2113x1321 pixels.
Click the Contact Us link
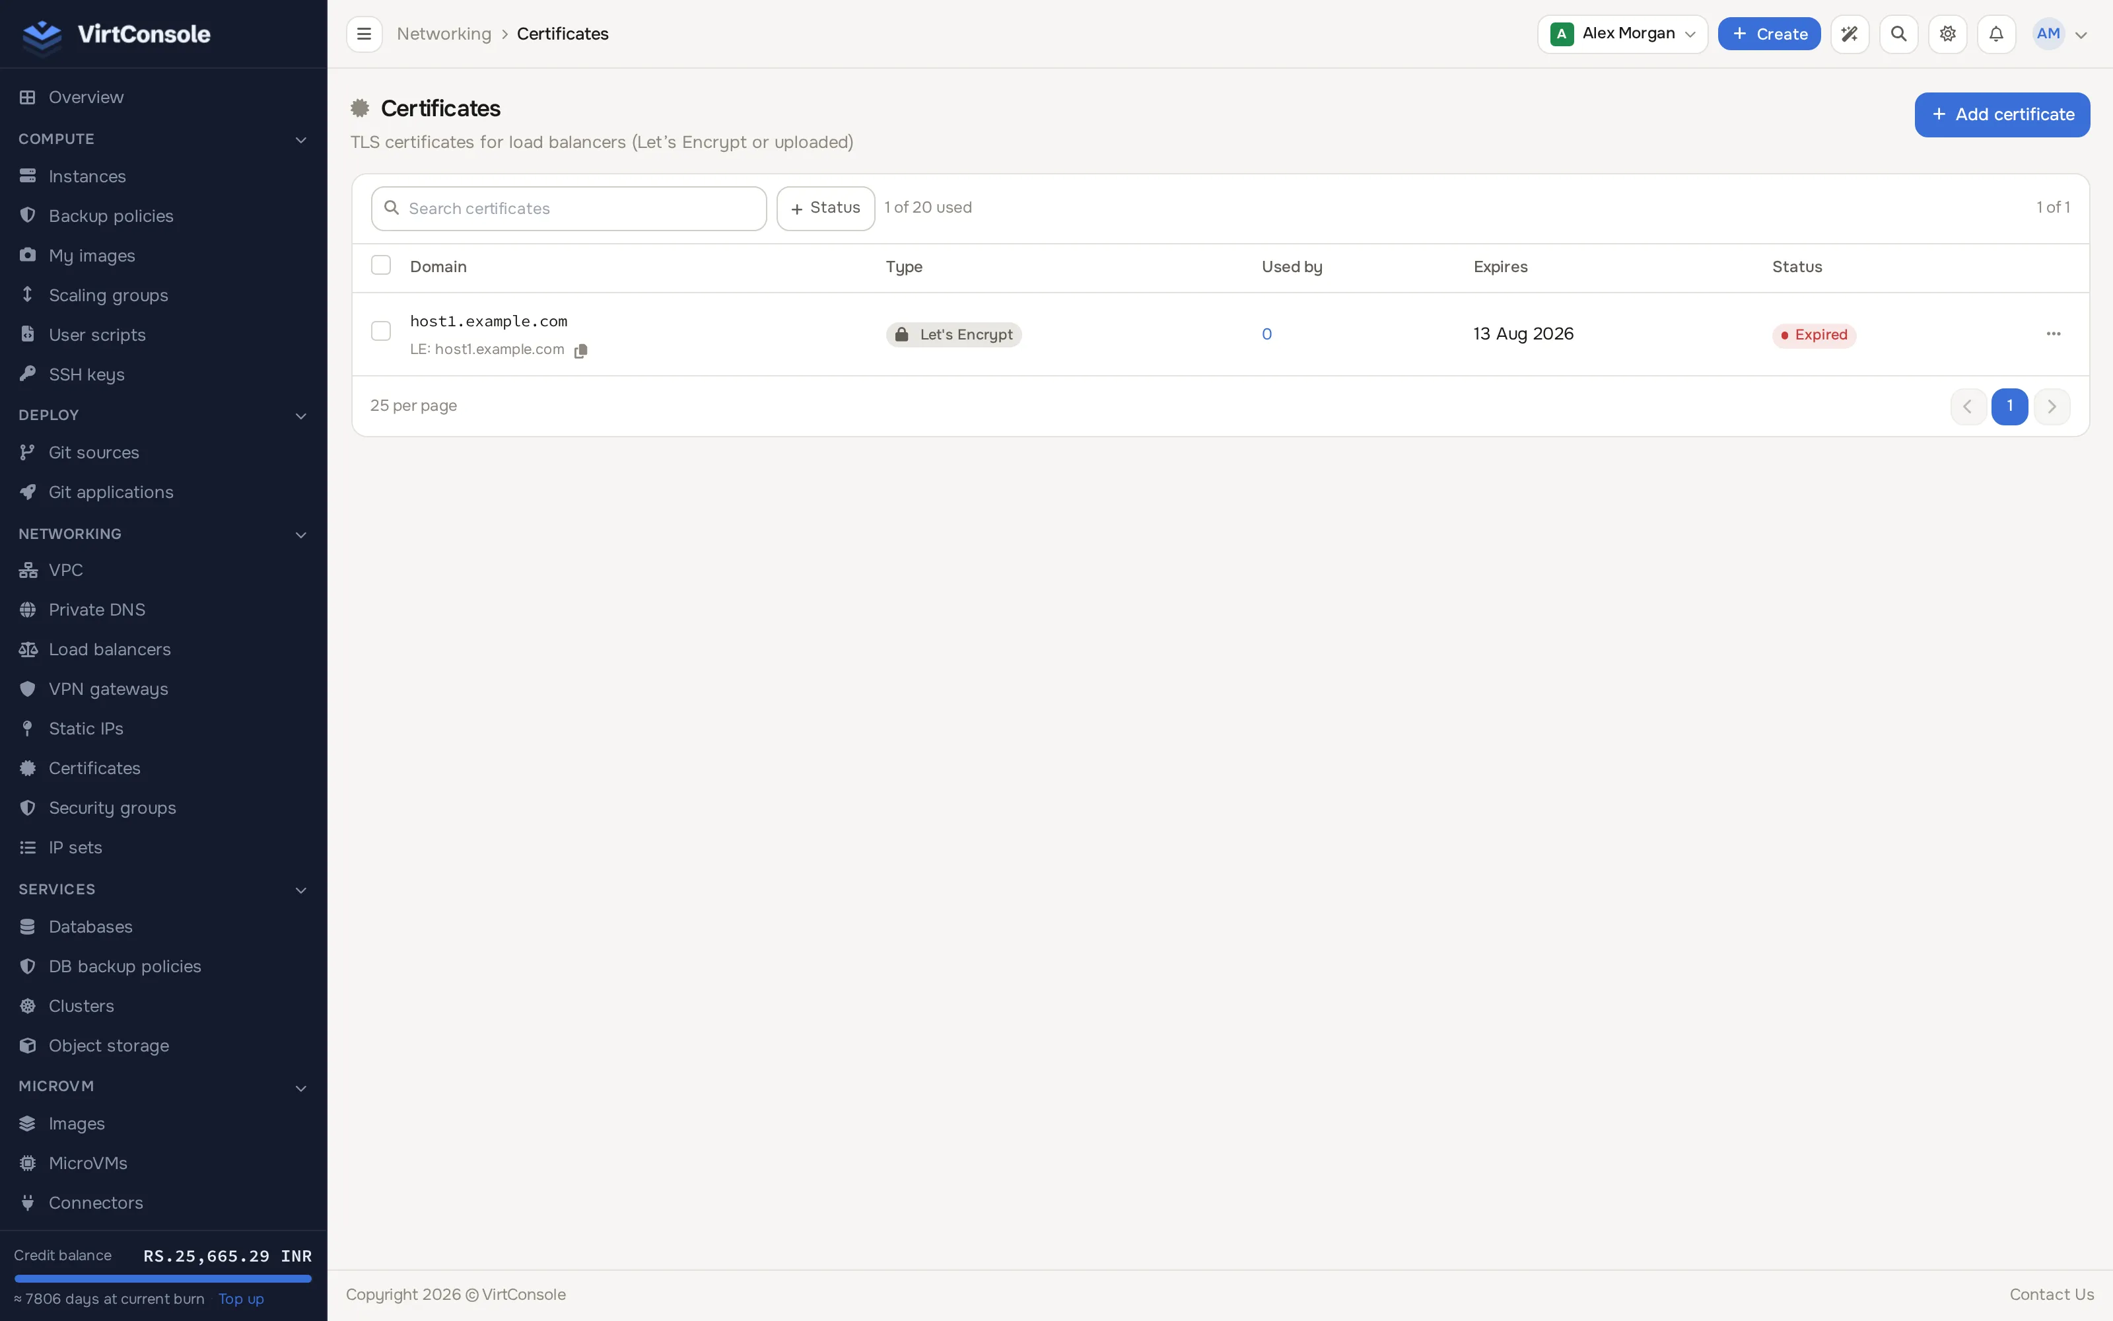[x=2052, y=1295]
